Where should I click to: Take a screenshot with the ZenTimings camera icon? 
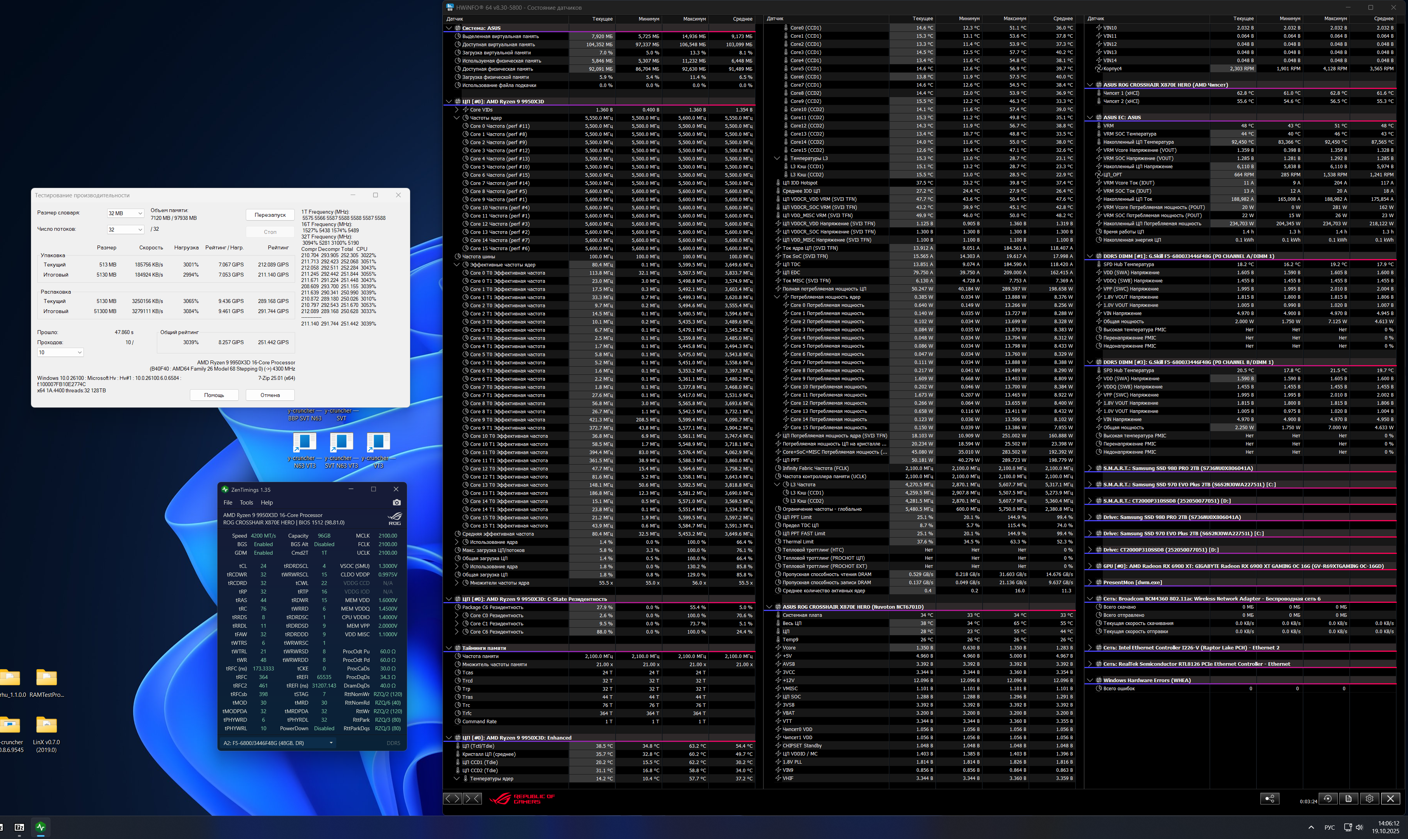[396, 502]
